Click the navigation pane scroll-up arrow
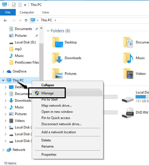Viewport: 149px width, 166px height. pos(41,28)
